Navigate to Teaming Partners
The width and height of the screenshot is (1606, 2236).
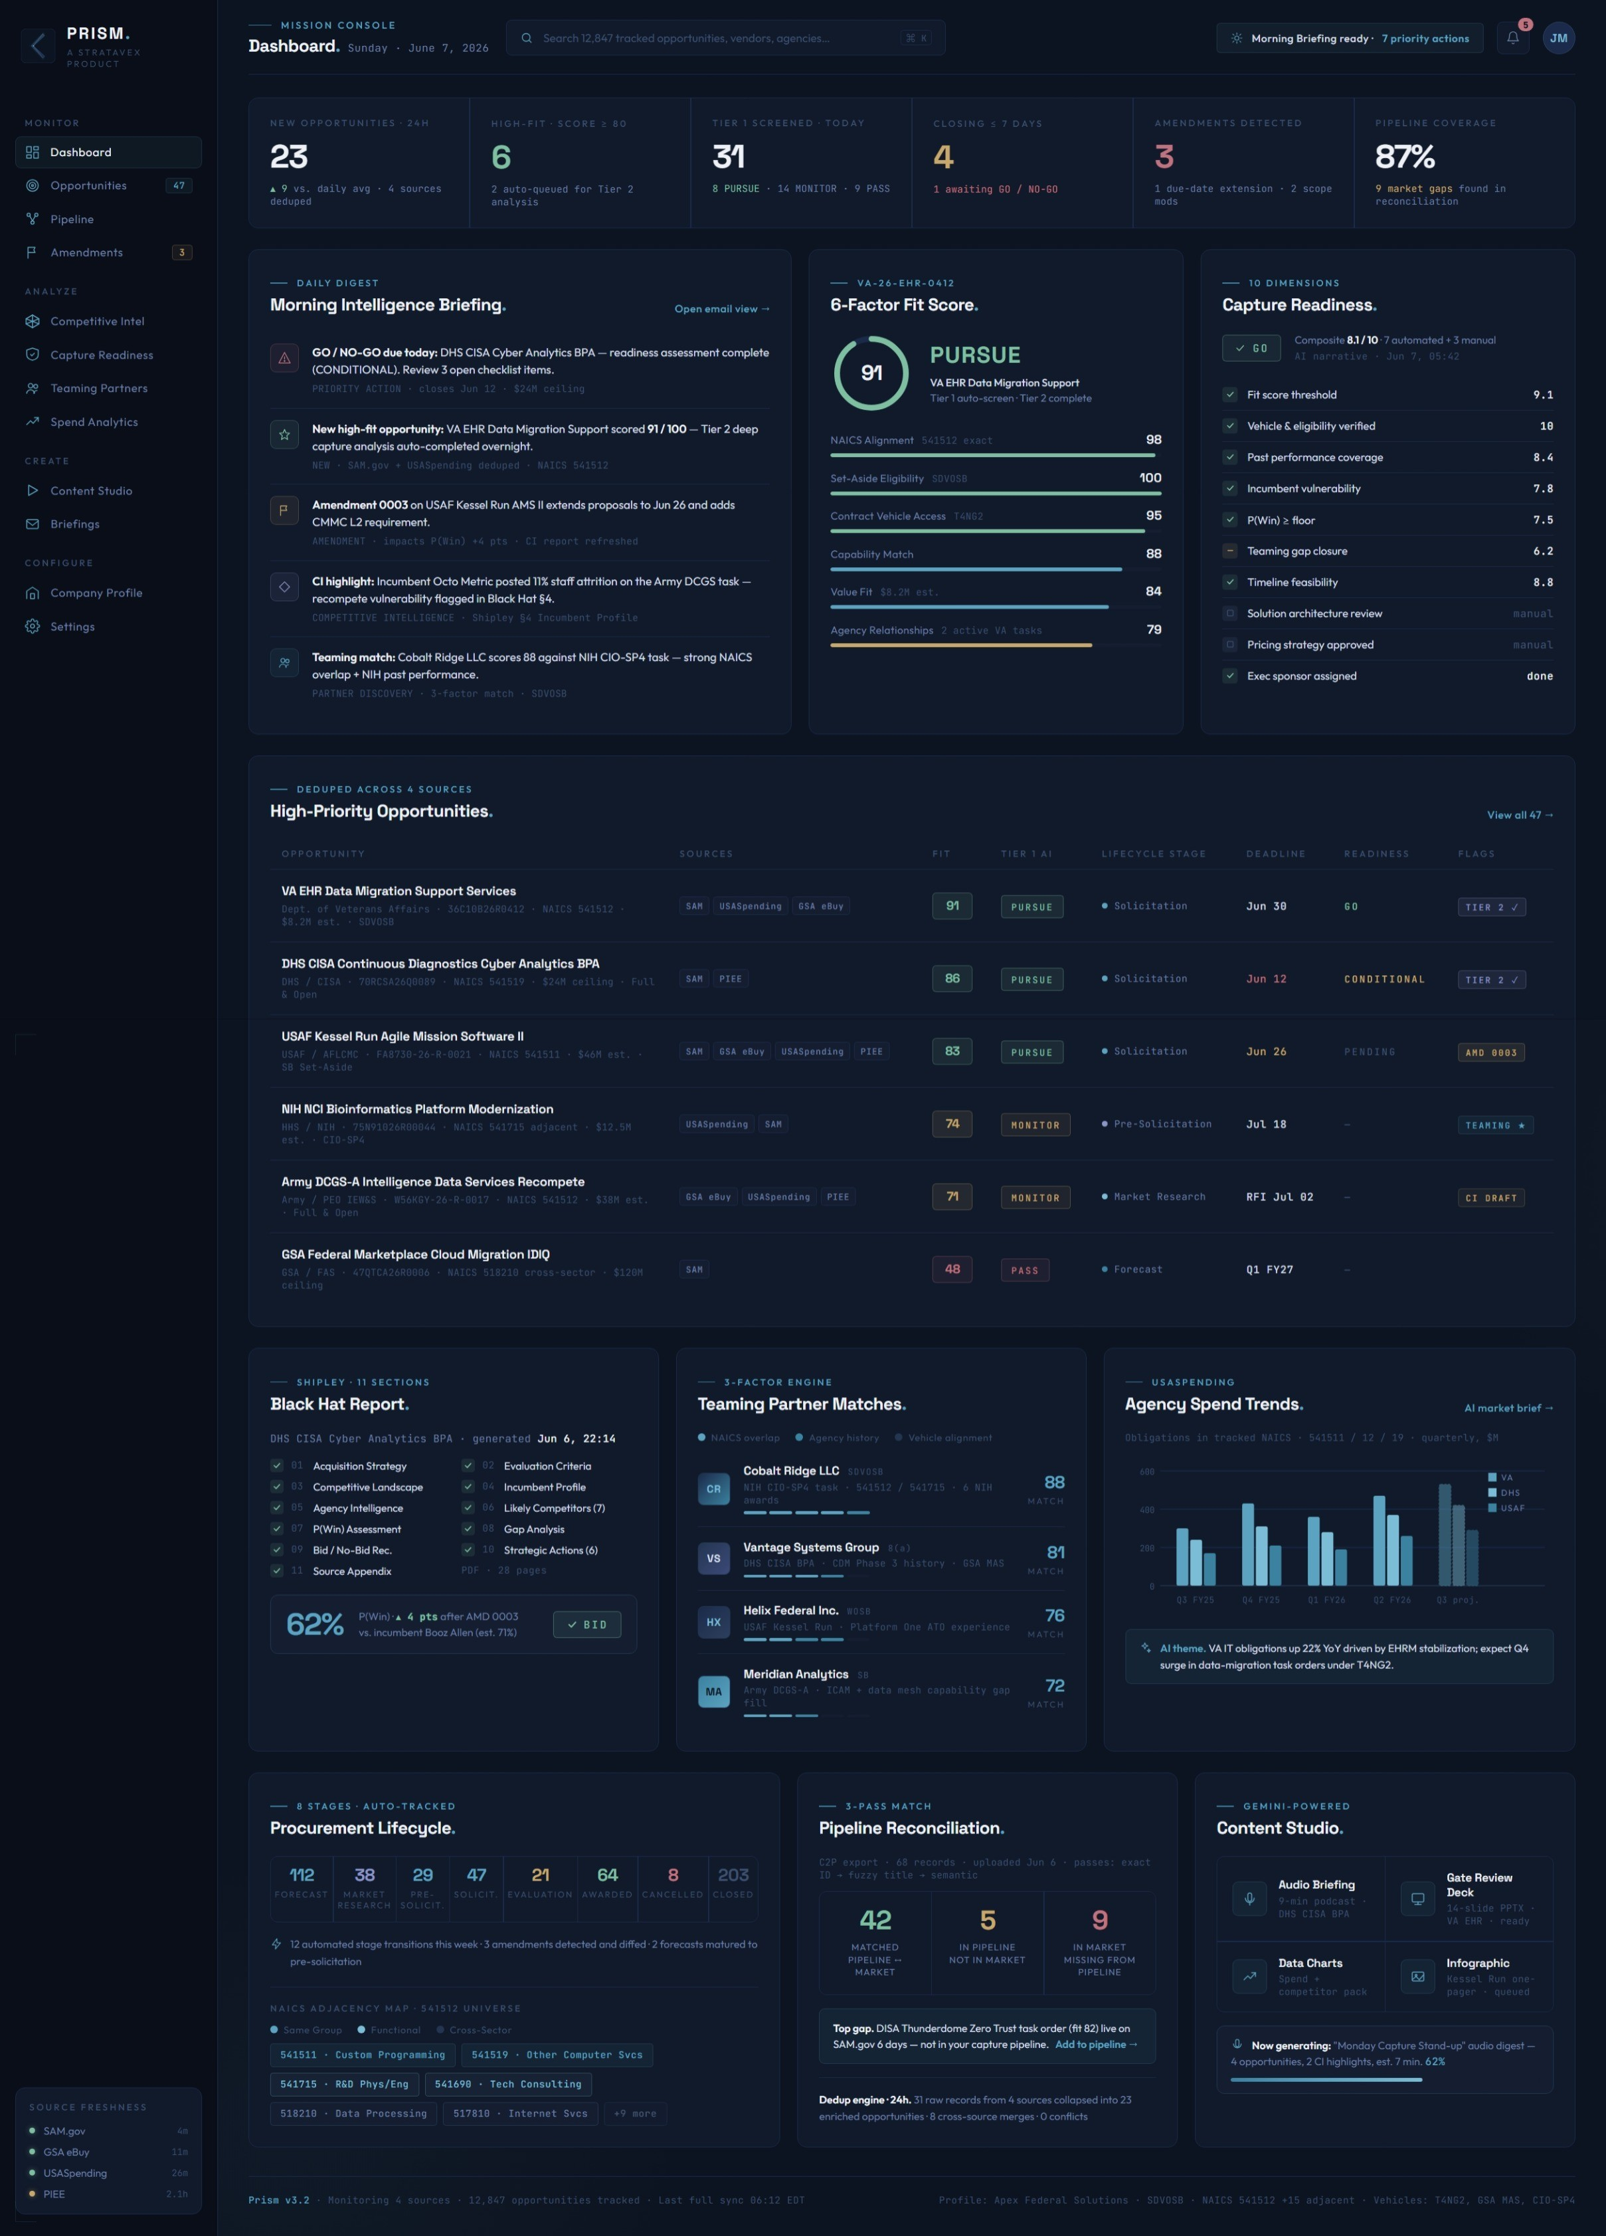coord(108,389)
